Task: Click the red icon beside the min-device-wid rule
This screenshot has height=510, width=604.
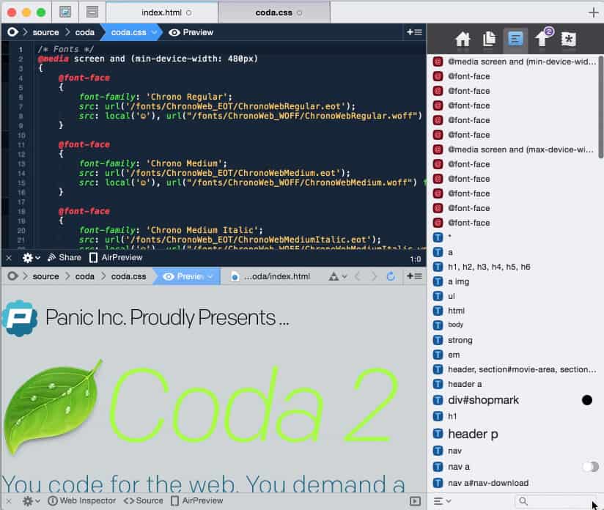Action: click(x=438, y=62)
